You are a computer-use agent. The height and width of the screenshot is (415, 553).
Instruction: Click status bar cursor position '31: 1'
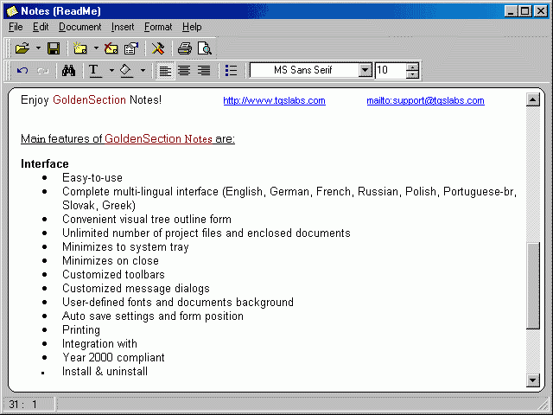(x=23, y=404)
